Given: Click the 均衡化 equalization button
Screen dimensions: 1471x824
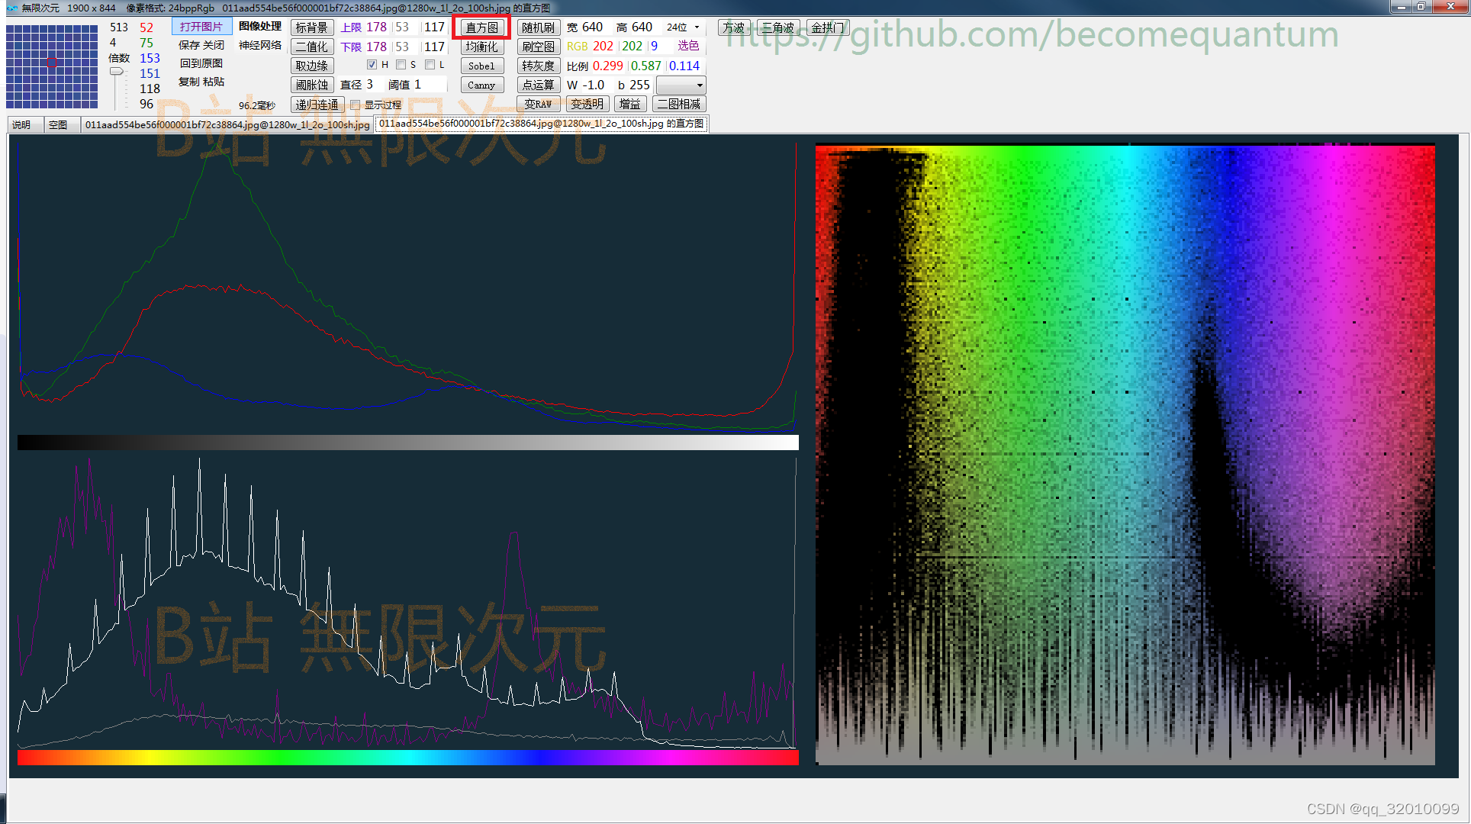Looking at the screenshot, I should 481,47.
